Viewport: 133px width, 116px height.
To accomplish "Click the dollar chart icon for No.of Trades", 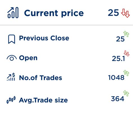I will click(11, 77).
